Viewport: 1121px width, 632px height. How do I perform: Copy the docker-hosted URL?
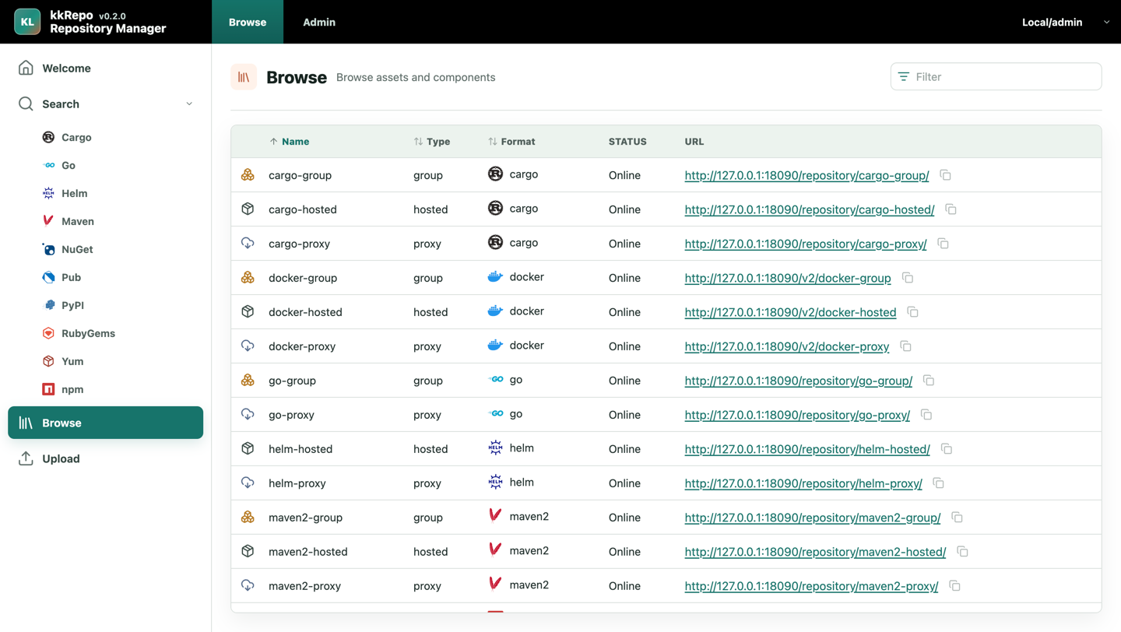(912, 312)
